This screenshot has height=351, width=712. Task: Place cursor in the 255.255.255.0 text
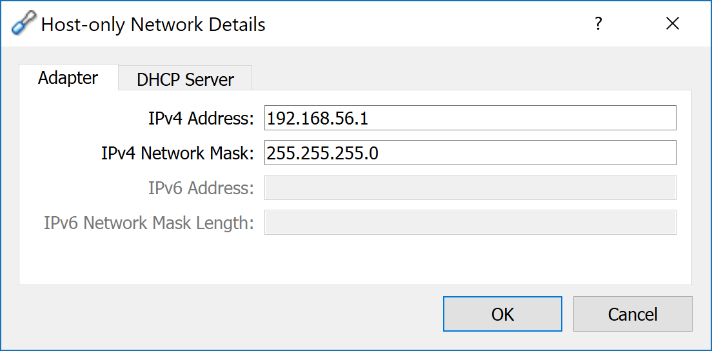click(x=322, y=154)
